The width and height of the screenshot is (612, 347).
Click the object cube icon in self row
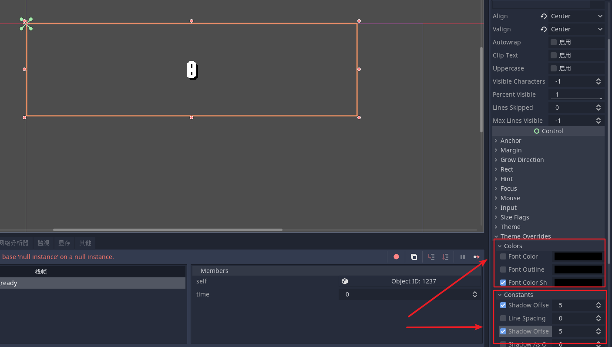coord(345,281)
